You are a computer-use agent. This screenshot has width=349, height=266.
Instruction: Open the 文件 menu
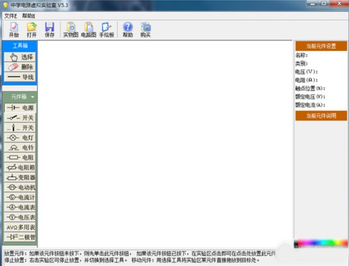(x=11, y=16)
